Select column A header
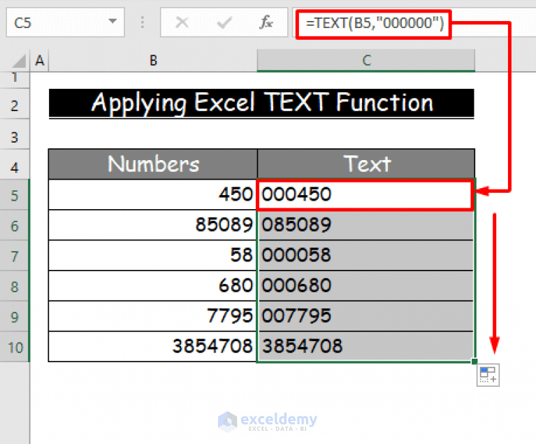The width and height of the screenshot is (536, 444). click(x=40, y=61)
